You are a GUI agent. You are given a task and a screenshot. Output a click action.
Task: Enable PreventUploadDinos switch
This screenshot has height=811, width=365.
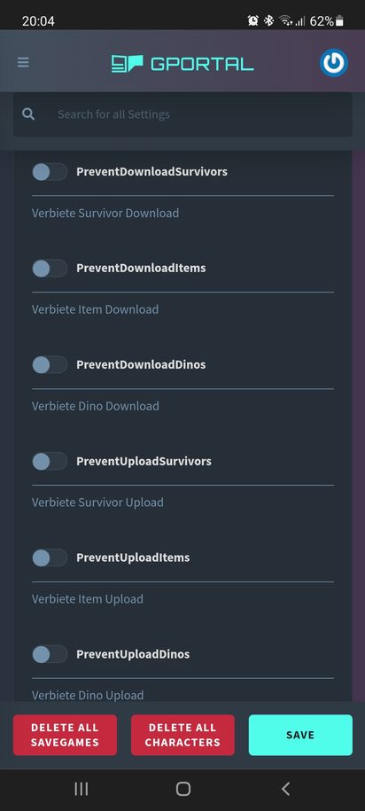tap(50, 654)
